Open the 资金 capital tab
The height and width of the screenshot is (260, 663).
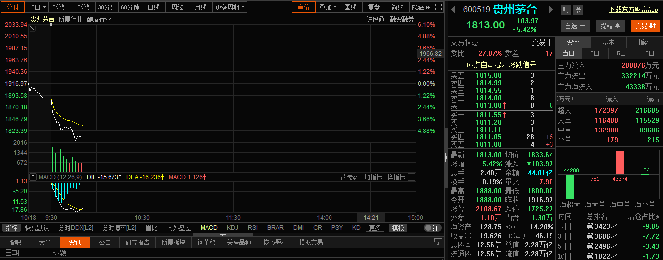click(x=573, y=42)
